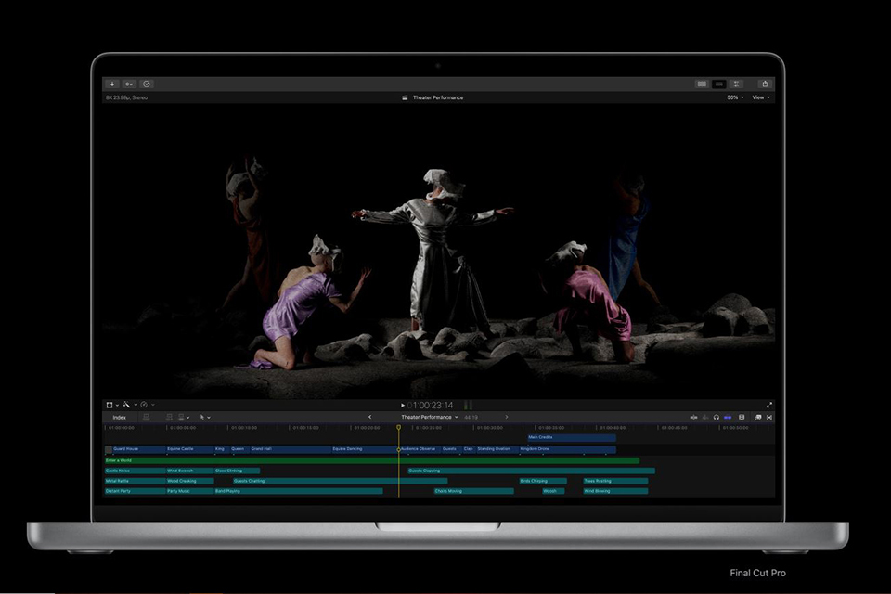The width and height of the screenshot is (891, 594).
Task: Toggle audio skimming on
Action: (x=705, y=417)
